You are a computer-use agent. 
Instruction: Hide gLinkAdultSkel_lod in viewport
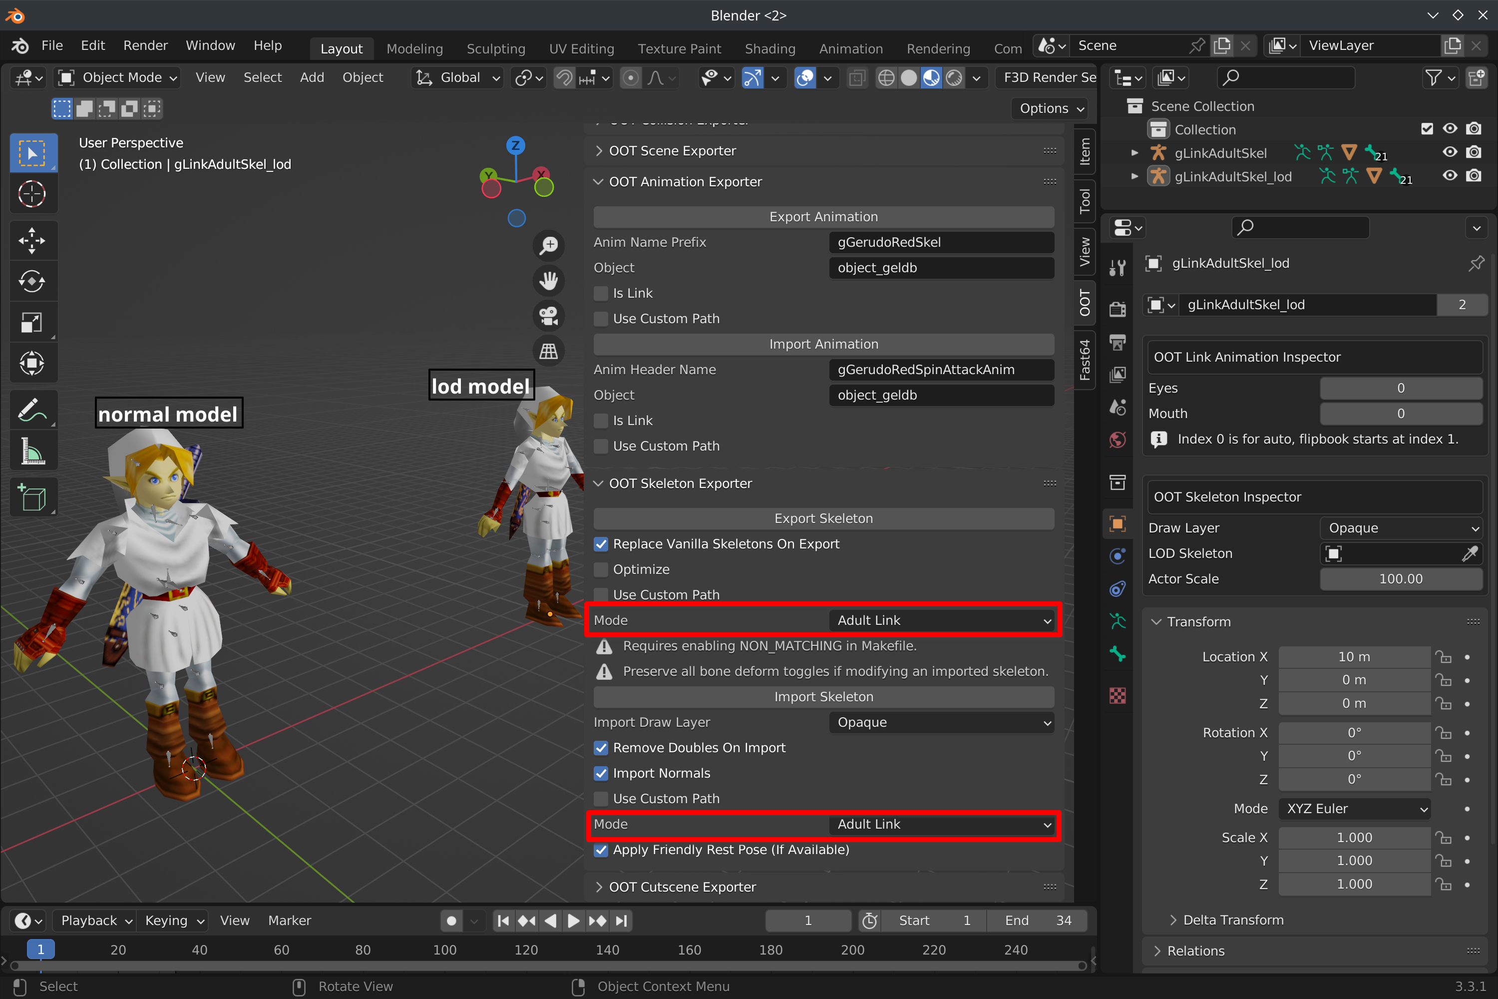coord(1450,176)
